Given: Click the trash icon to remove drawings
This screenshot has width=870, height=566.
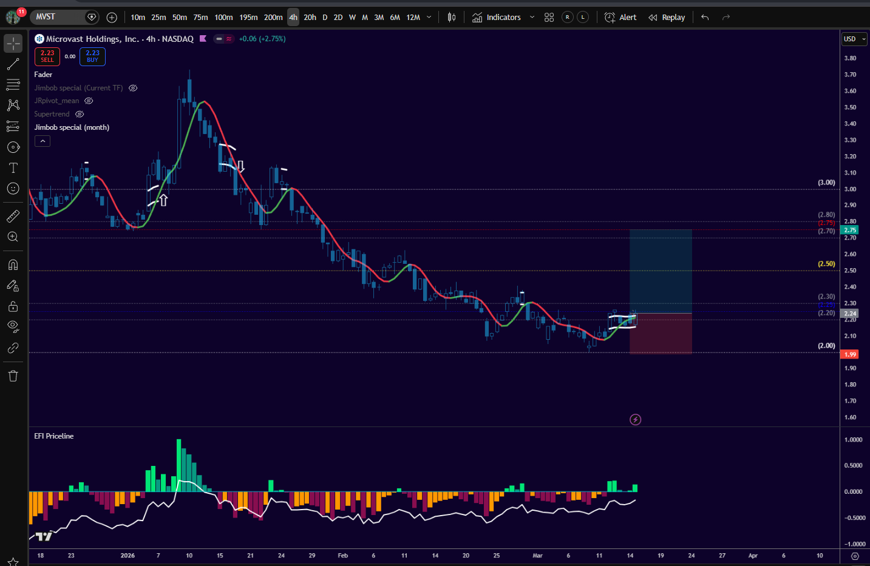Looking at the screenshot, I should [13, 376].
